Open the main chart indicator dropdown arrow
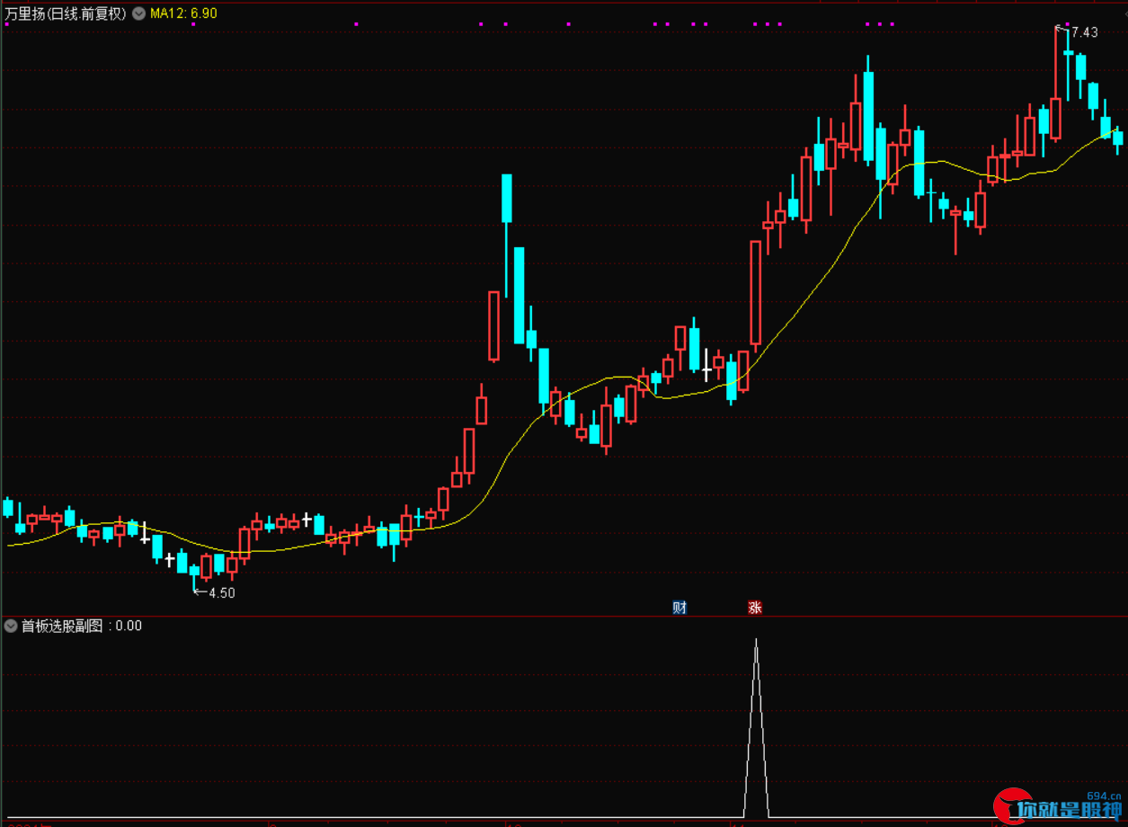1128x827 pixels. click(x=138, y=13)
